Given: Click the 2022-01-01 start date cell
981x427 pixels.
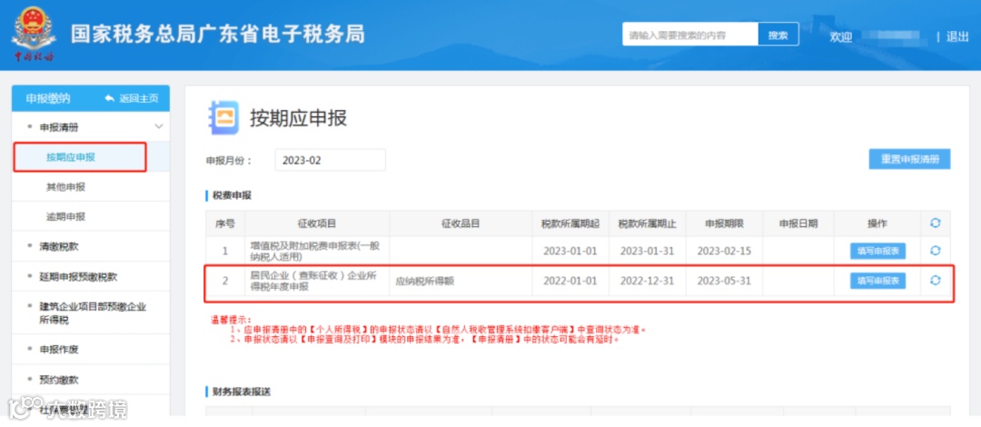Looking at the screenshot, I should tap(570, 281).
